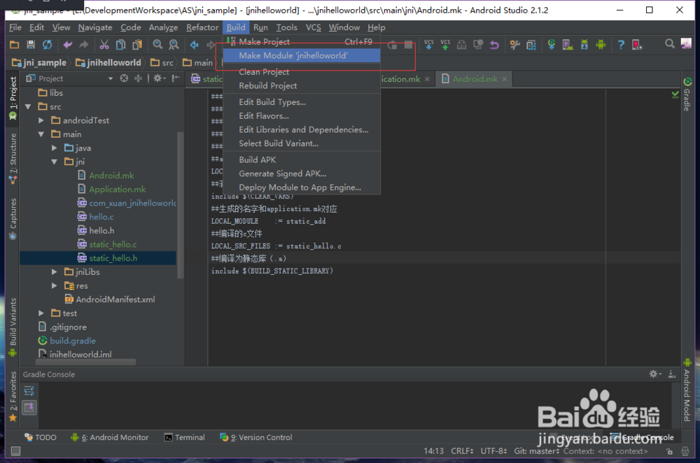The height and width of the screenshot is (463, 700).
Task: Expand the jniLibs folder node
Action: point(54,271)
